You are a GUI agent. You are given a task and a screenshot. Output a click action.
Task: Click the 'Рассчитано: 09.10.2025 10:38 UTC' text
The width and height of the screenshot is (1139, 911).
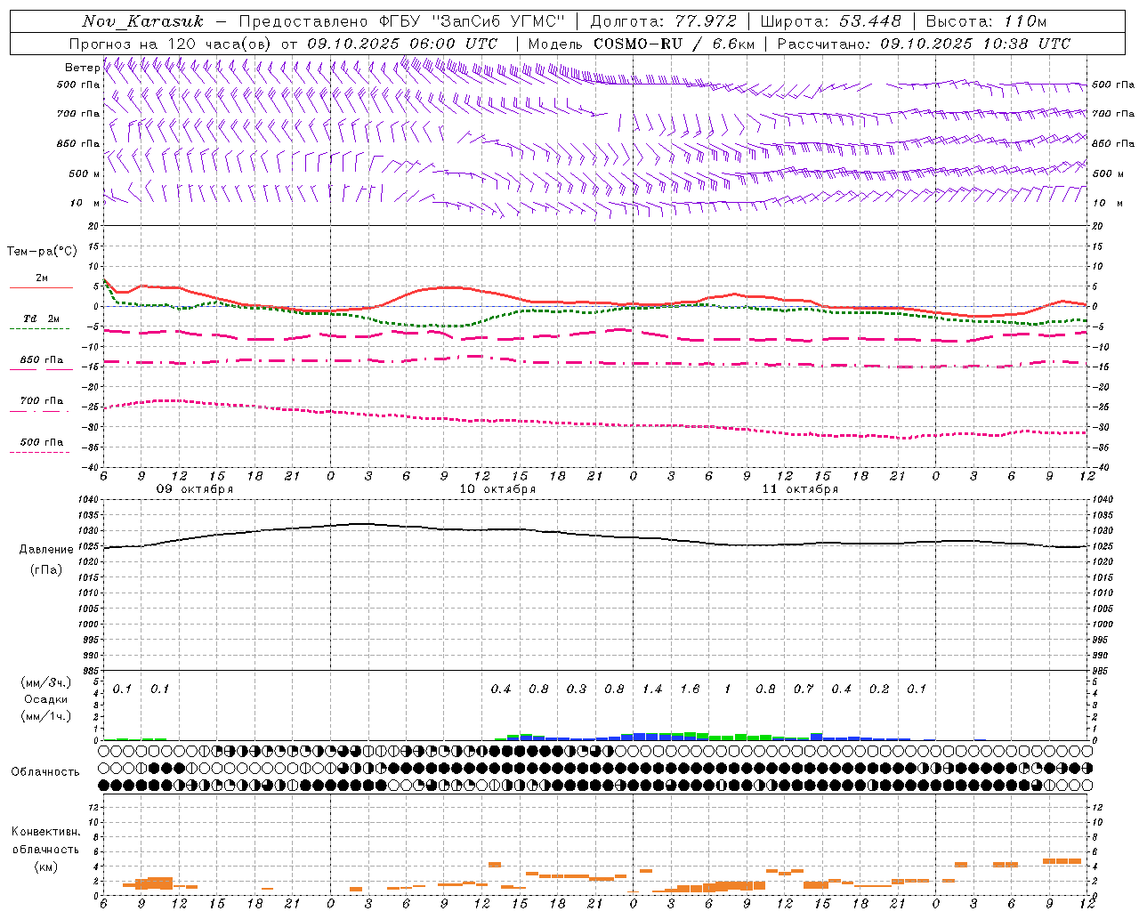924,44
